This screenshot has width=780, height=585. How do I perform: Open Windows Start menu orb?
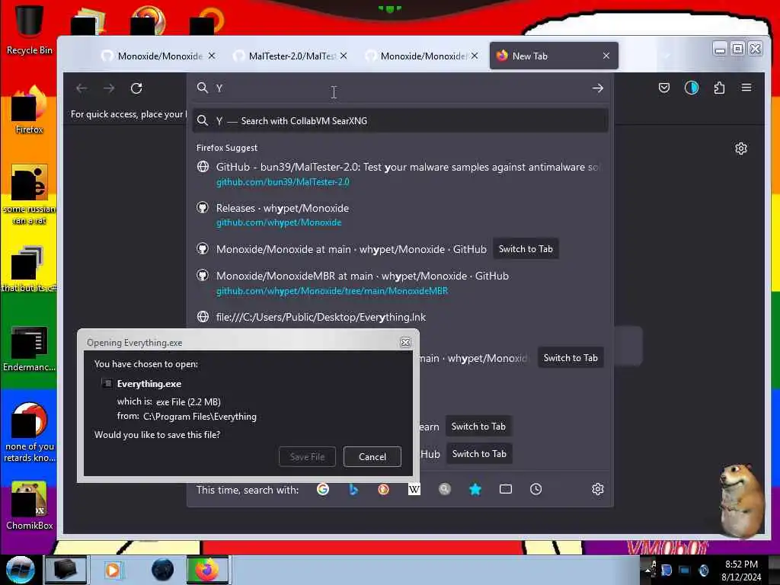tap(20, 570)
